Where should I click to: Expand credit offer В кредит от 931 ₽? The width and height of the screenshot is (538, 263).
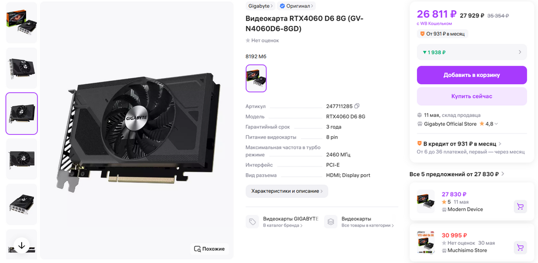coord(459,144)
